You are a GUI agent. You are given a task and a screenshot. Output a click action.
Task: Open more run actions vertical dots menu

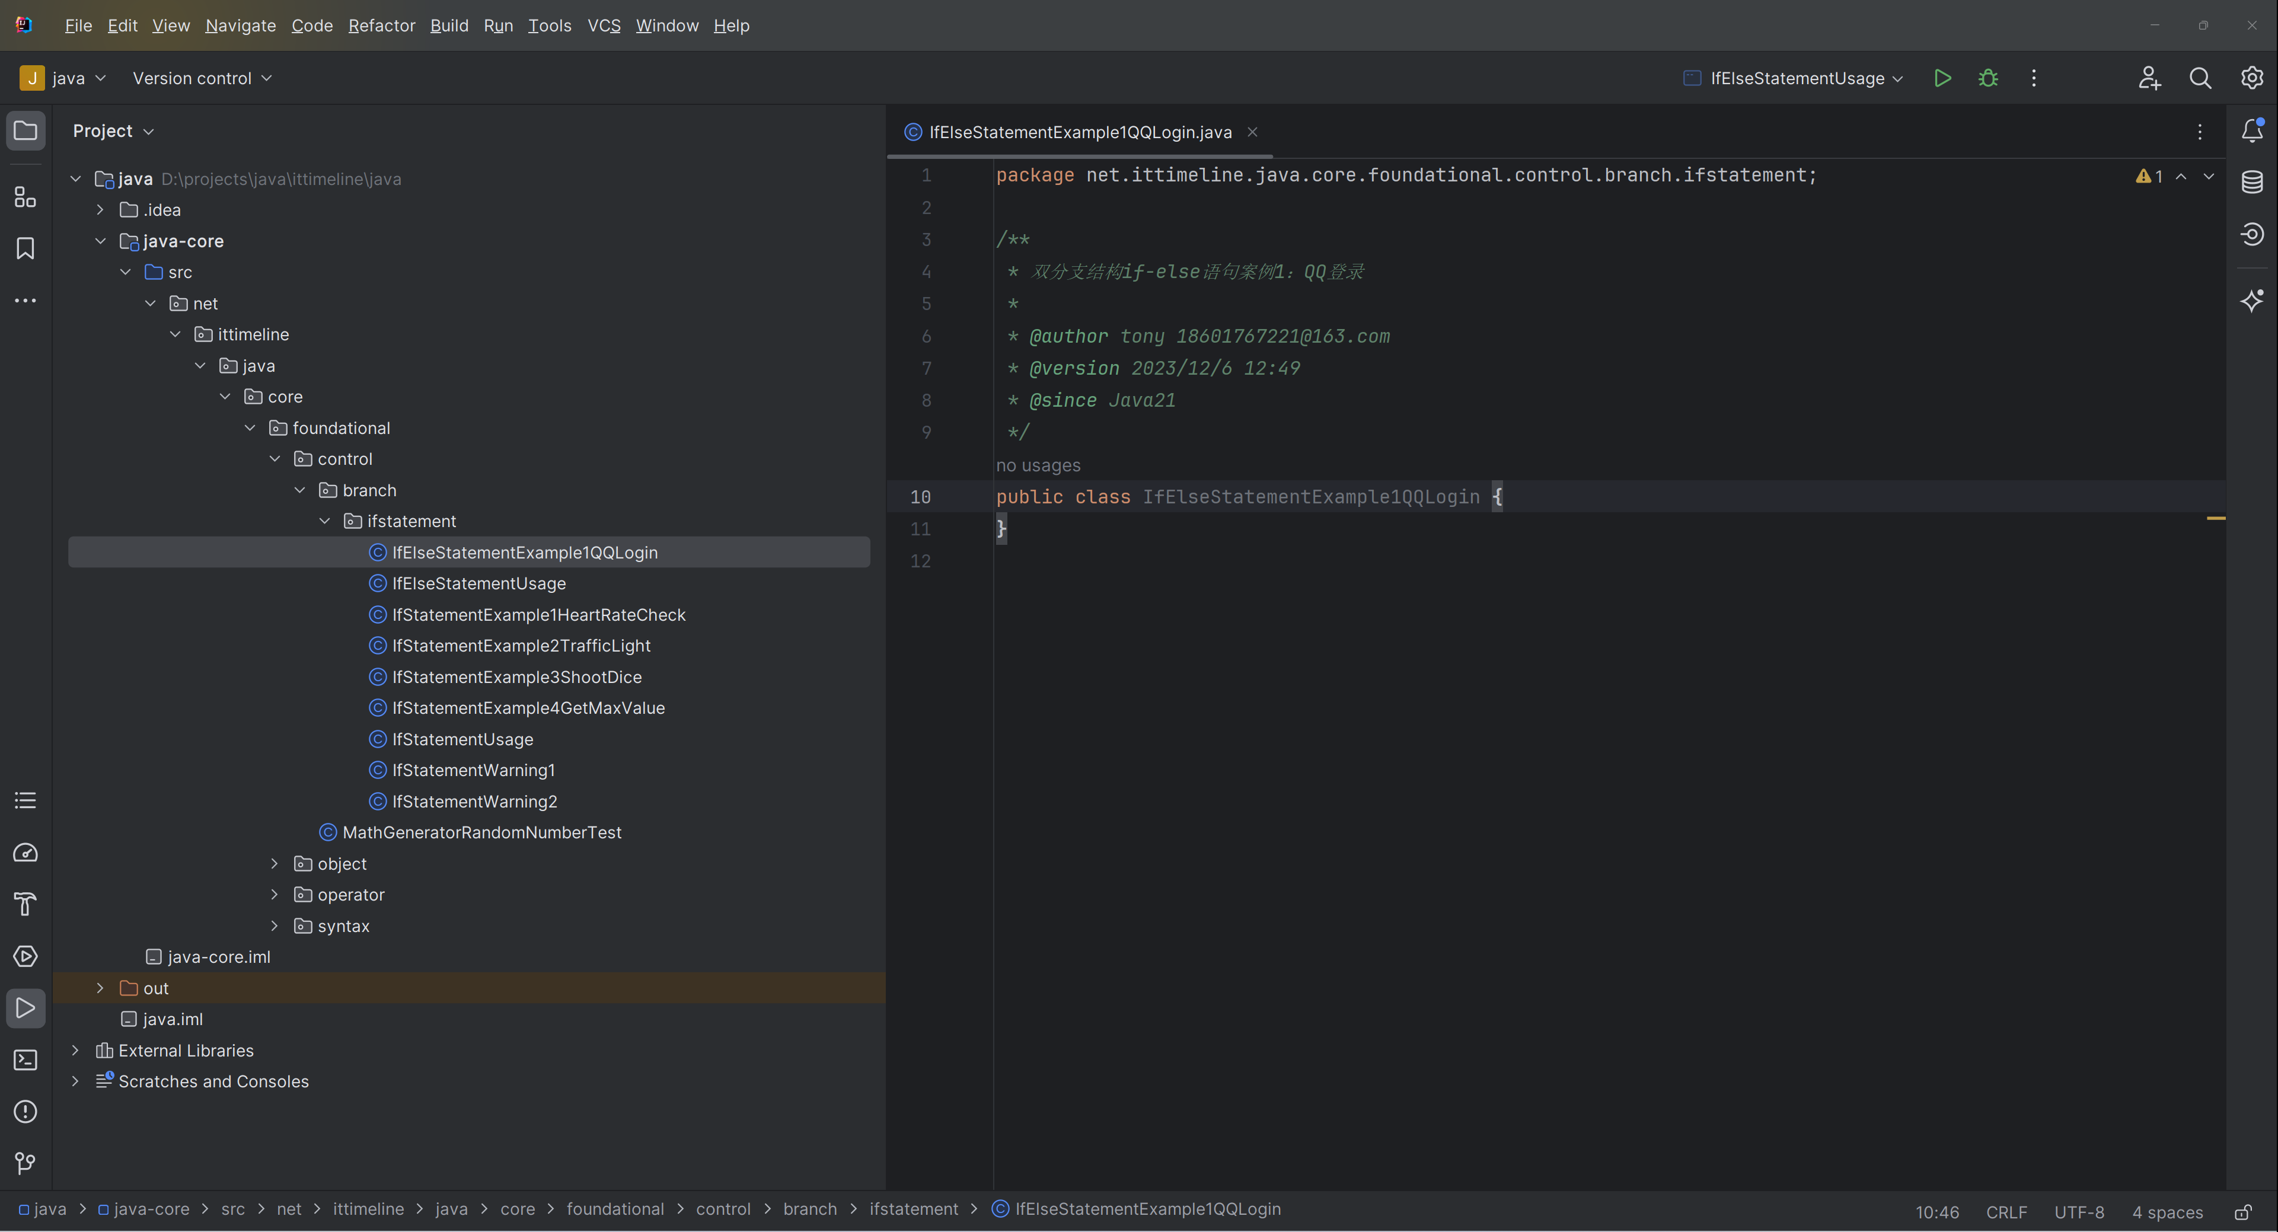[x=2034, y=78]
